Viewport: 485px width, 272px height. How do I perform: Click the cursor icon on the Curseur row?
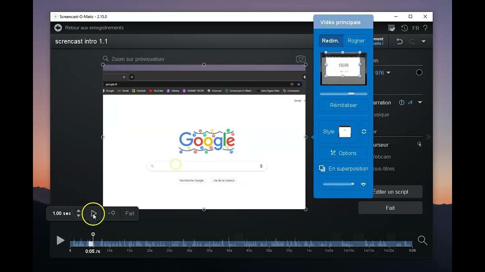[419, 144]
